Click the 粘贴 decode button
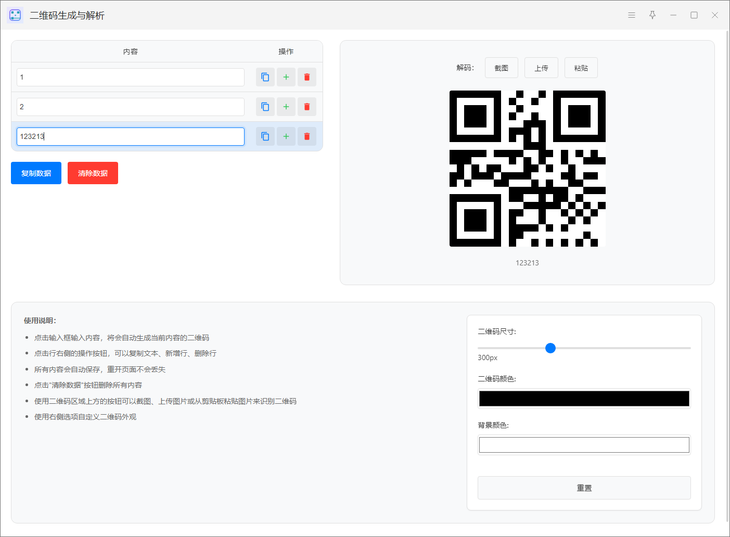 coord(581,68)
